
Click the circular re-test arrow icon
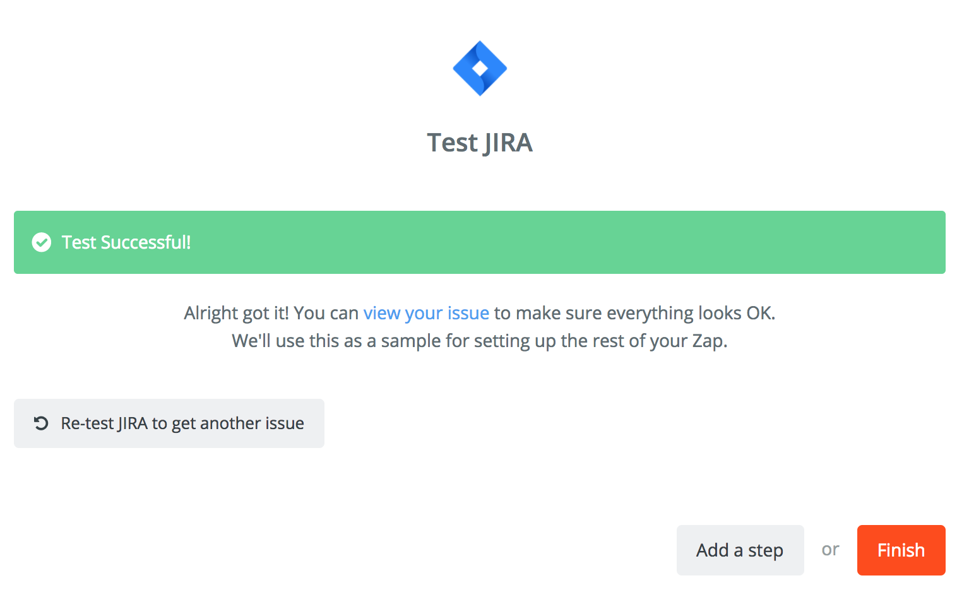click(41, 423)
